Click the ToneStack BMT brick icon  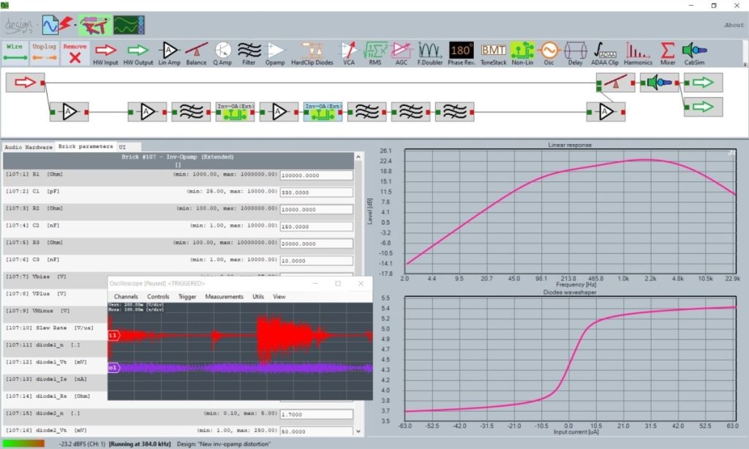coord(494,51)
